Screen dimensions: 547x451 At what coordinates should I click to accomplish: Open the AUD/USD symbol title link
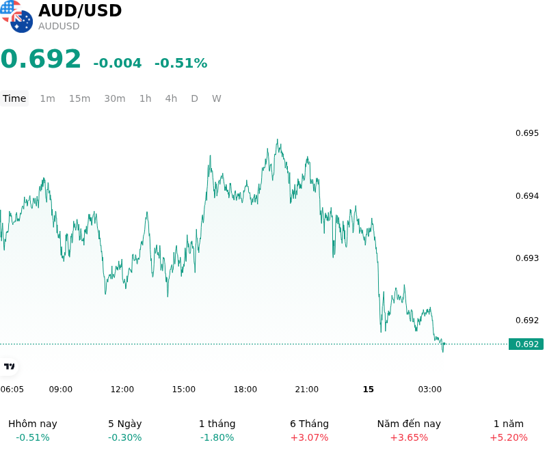point(80,10)
